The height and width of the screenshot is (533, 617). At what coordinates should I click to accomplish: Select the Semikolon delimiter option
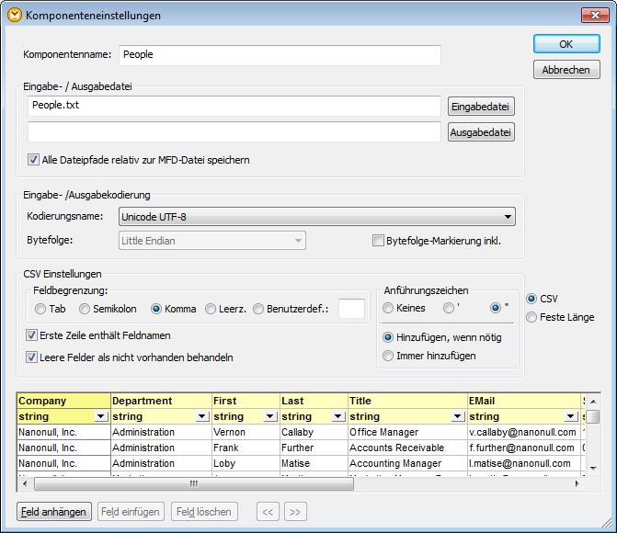85,310
